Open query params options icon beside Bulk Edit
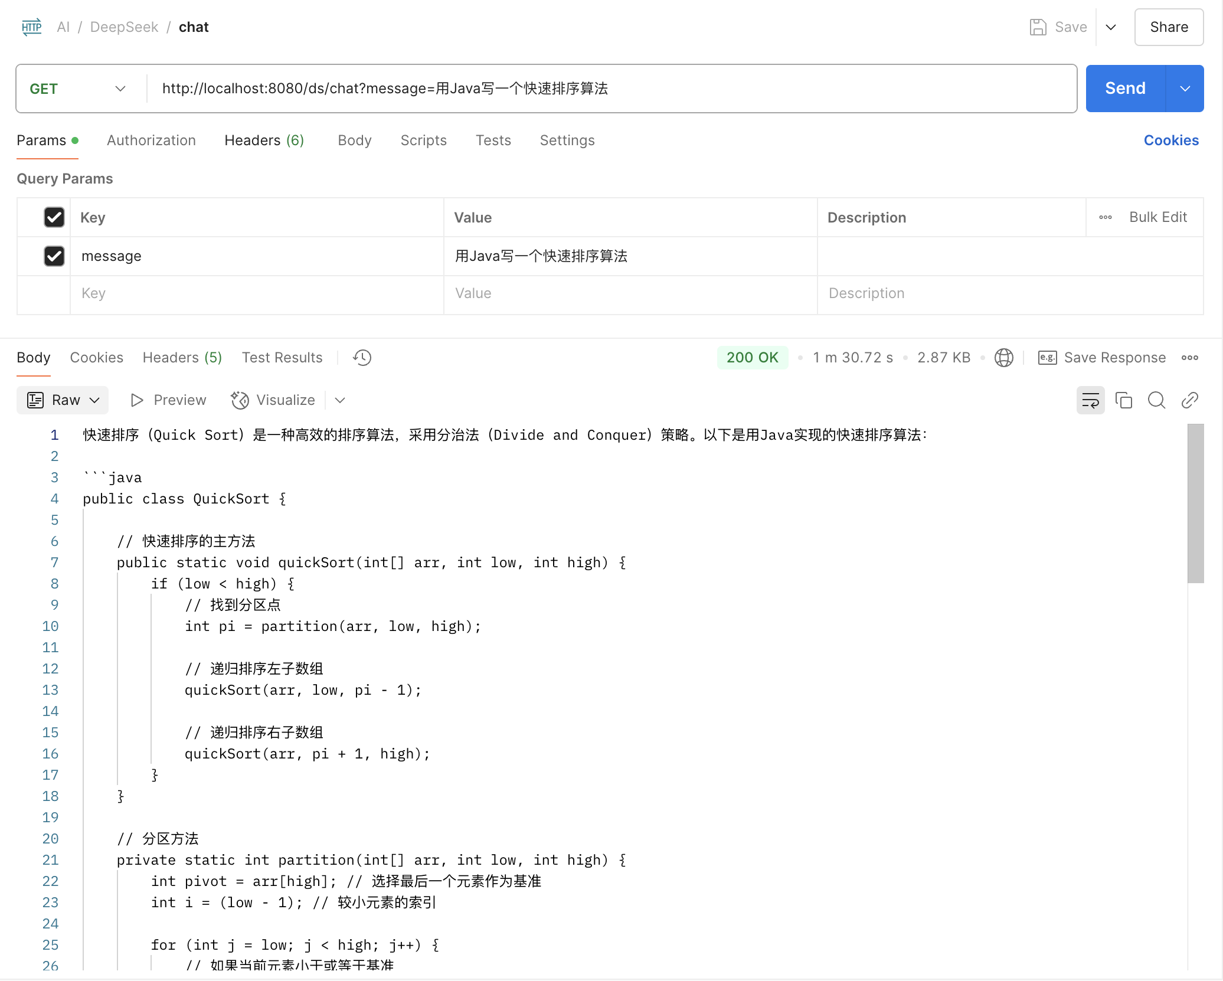The height and width of the screenshot is (981, 1223). click(x=1105, y=217)
